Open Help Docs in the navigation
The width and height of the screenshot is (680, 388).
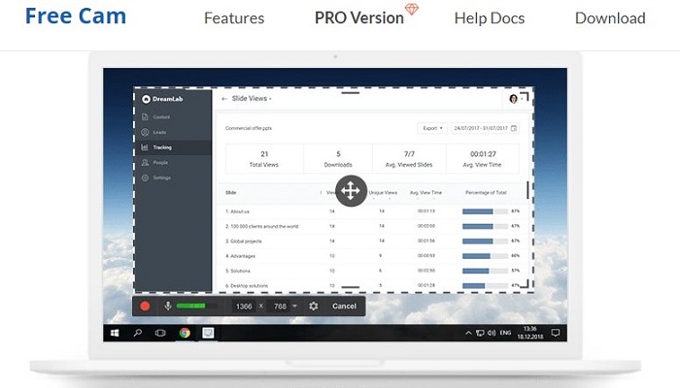[x=490, y=18]
